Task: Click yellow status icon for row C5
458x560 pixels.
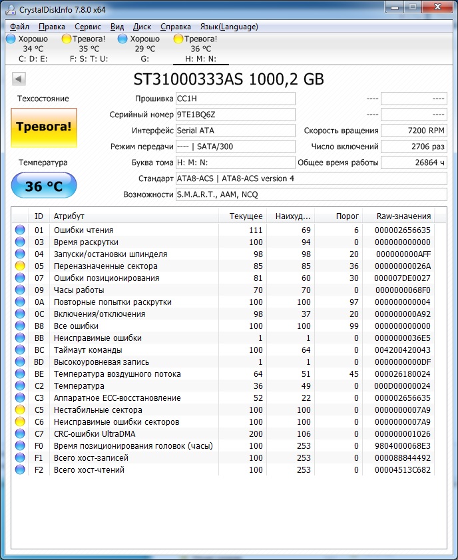Action: (19, 410)
